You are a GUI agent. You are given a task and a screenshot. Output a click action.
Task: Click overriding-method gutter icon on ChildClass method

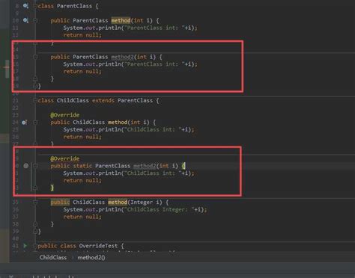click(24, 123)
